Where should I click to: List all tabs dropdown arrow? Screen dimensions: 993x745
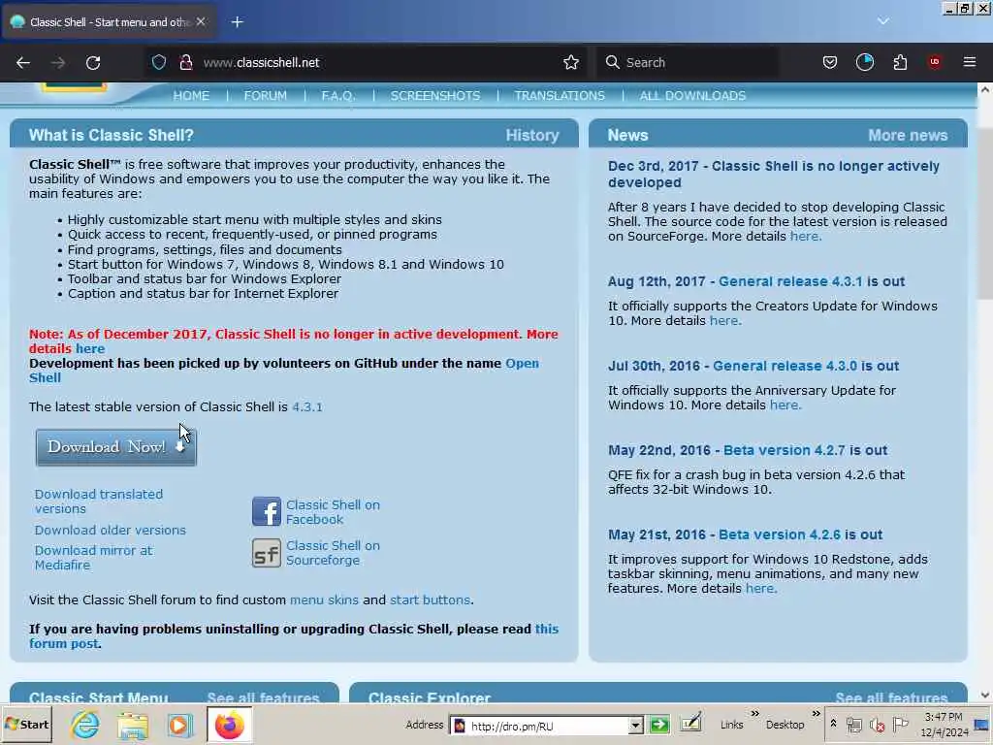tap(883, 21)
